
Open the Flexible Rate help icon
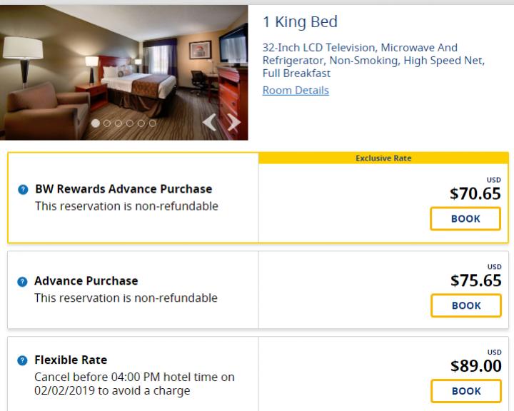pos(23,361)
